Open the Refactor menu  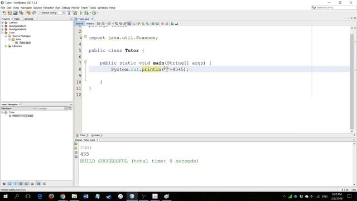[x=49, y=8]
